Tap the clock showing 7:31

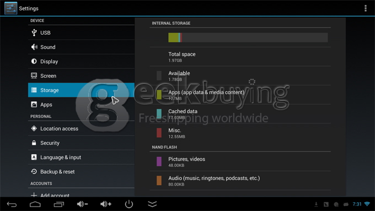pyautogui.click(x=357, y=204)
